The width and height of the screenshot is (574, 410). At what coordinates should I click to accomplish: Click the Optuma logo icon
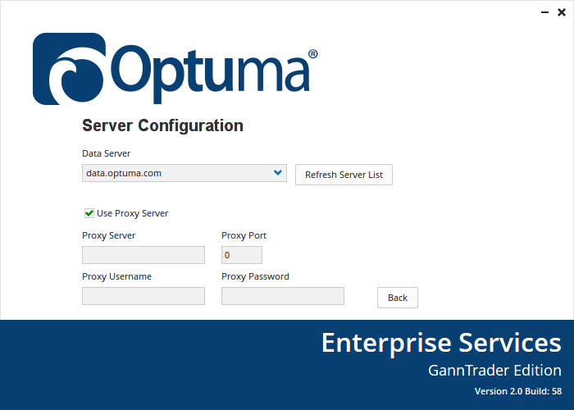69,69
